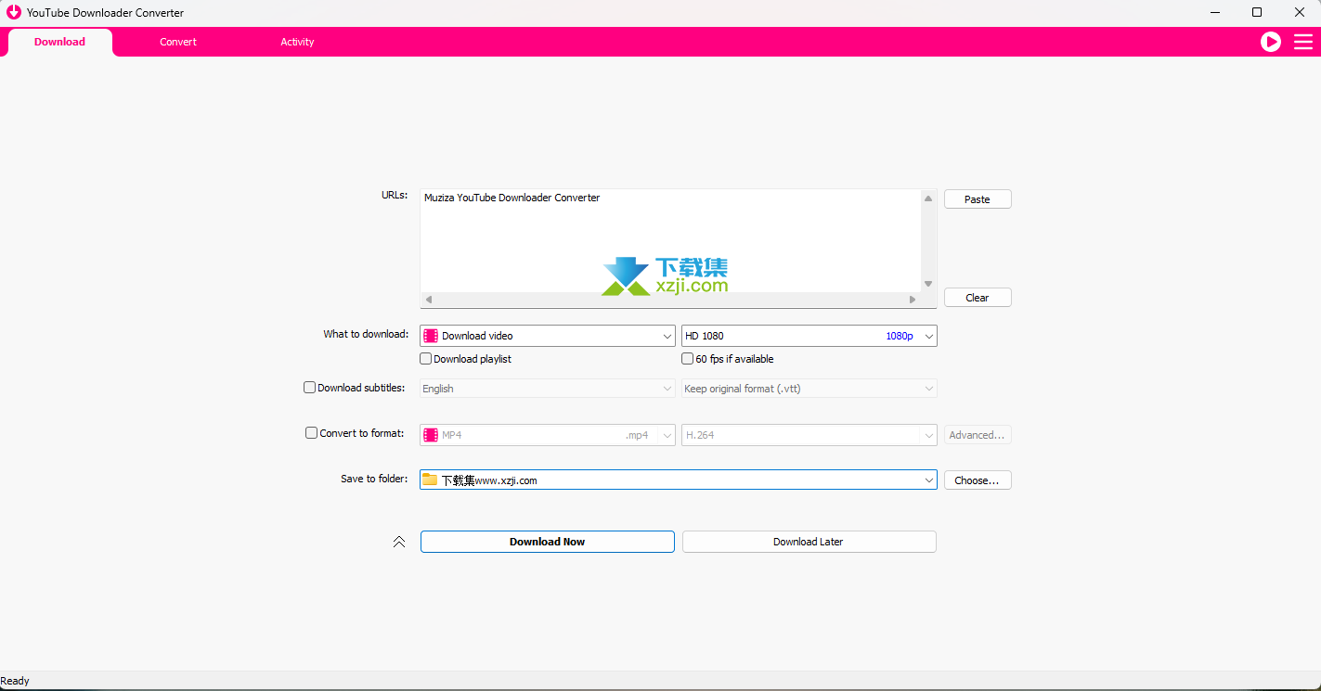Click the folder icon in Save to folder field
This screenshot has width=1321, height=691.
coord(430,480)
